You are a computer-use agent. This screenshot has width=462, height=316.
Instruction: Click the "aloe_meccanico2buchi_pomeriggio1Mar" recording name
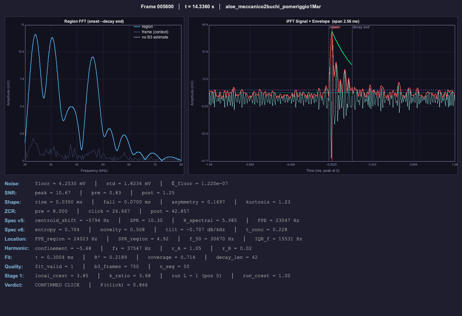(x=273, y=7)
